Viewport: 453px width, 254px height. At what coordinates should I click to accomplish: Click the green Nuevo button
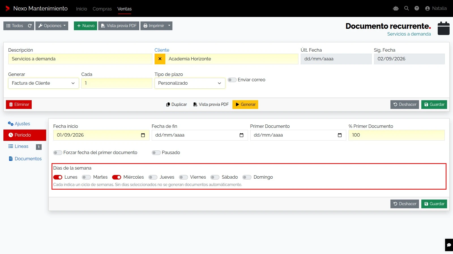[86, 26]
